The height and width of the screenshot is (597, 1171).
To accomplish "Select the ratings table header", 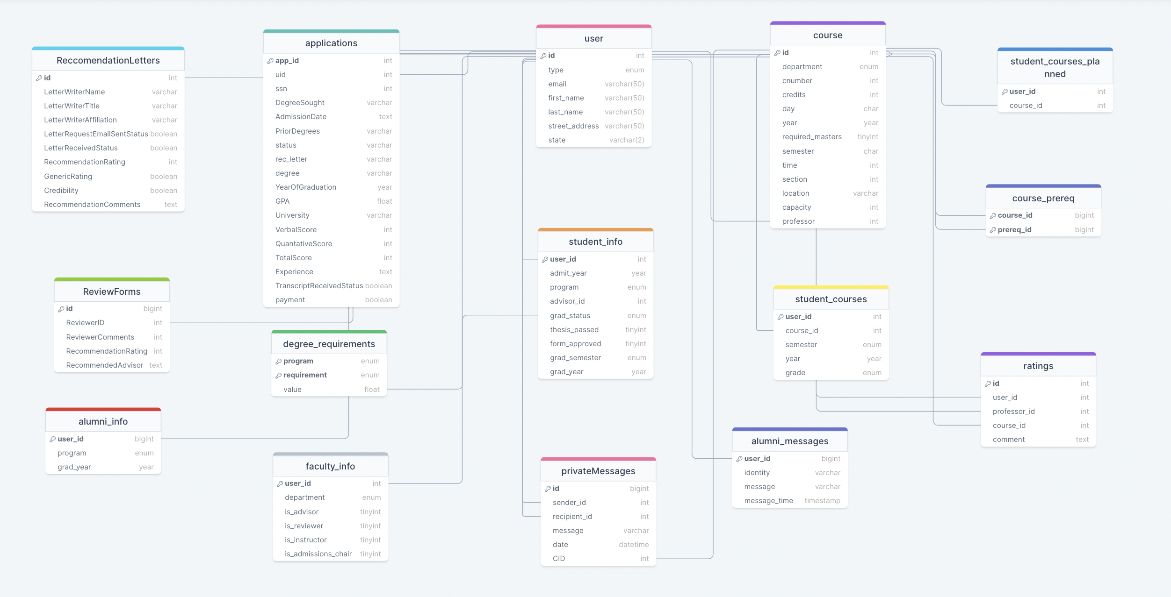I will pyautogui.click(x=1038, y=366).
